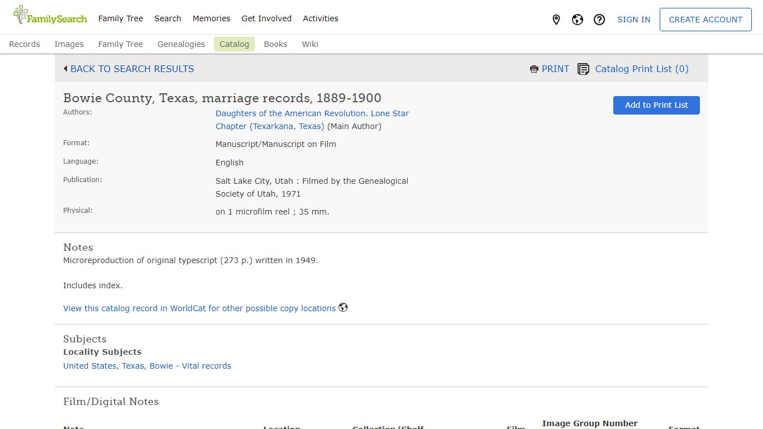Click the Manuscript/Manuscript on Film text

point(276,144)
